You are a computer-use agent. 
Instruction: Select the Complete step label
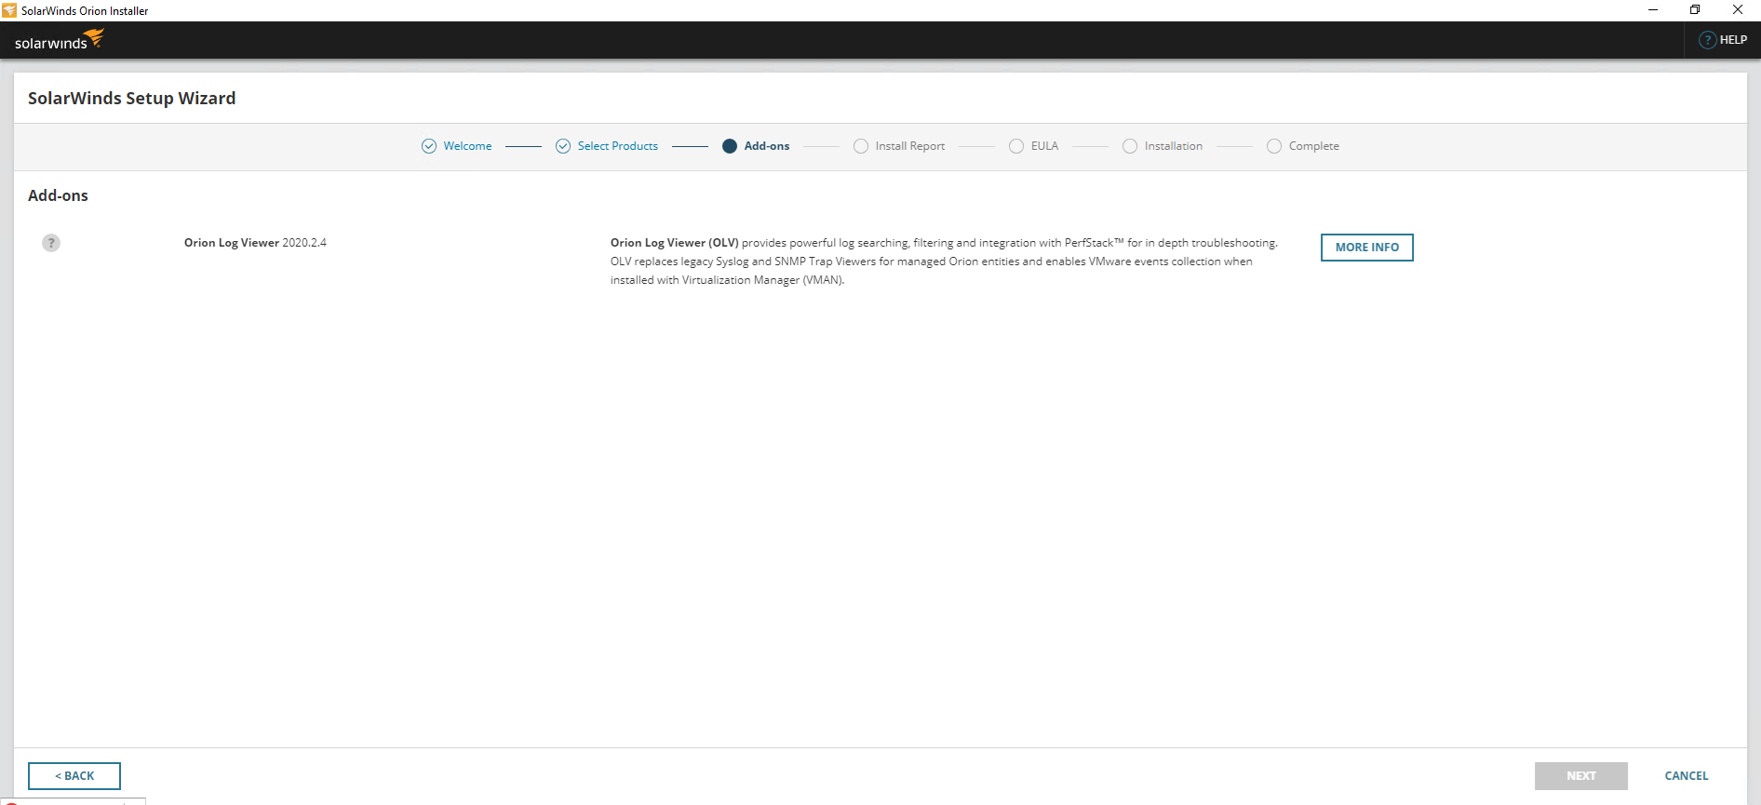pos(1314,146)
